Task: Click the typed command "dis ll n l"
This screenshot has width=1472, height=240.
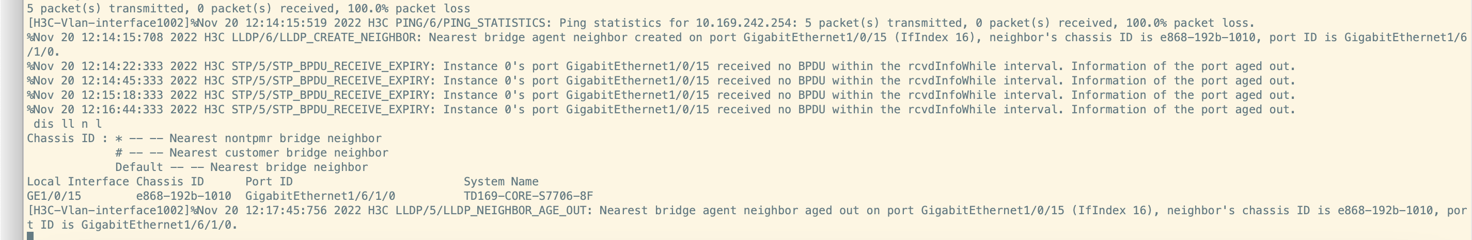Action: pyautogui.click(x=67, y=124)
